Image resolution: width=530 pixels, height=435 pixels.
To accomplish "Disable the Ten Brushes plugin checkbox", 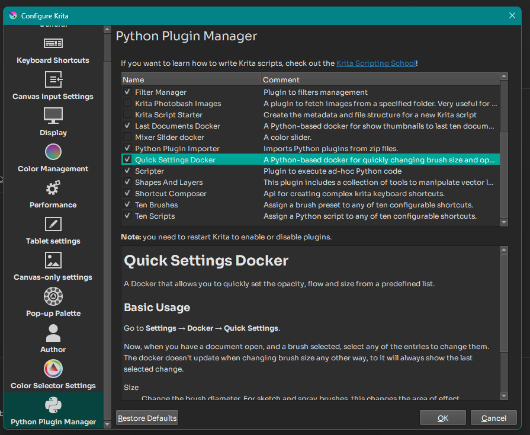I will pyautogui.click(x=127, y=204).
